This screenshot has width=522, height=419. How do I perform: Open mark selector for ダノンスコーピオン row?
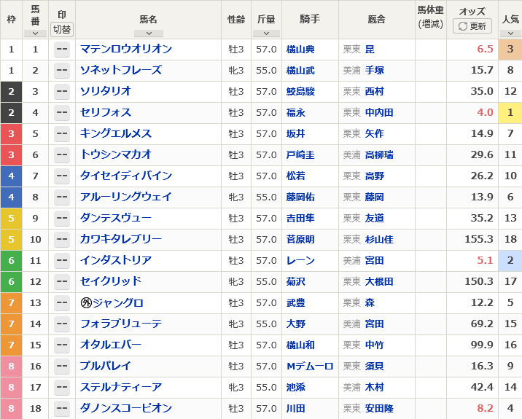pos(62,408)
